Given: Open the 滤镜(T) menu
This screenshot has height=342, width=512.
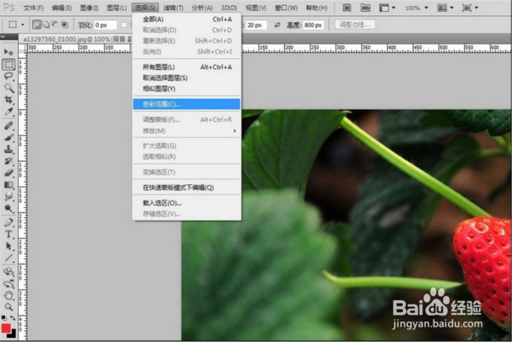Looking at the screenshot, I should (173, 8).
